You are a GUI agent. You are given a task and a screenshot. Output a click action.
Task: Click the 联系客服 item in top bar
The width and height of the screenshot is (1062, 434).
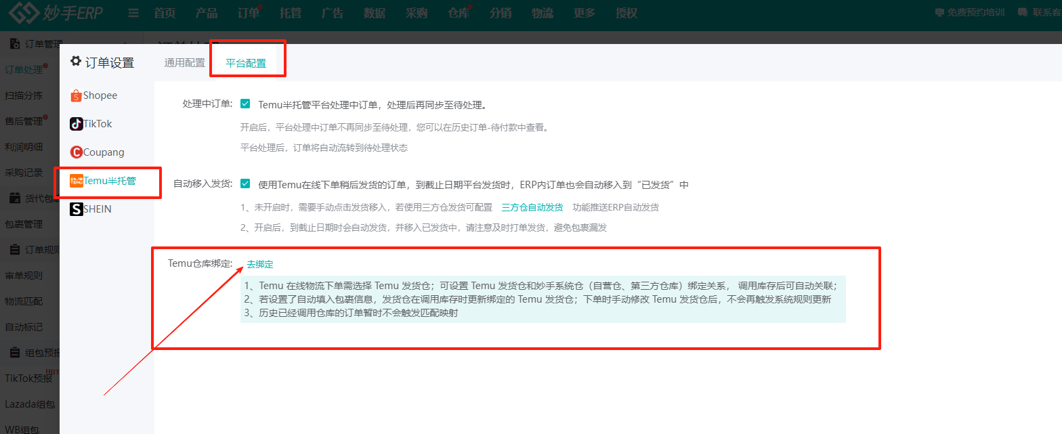coord(1048,13)
